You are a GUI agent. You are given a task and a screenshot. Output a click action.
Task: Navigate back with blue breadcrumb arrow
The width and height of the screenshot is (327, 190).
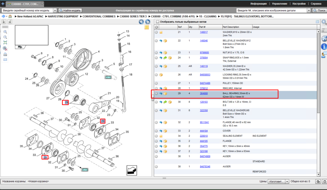pos(3,16)
